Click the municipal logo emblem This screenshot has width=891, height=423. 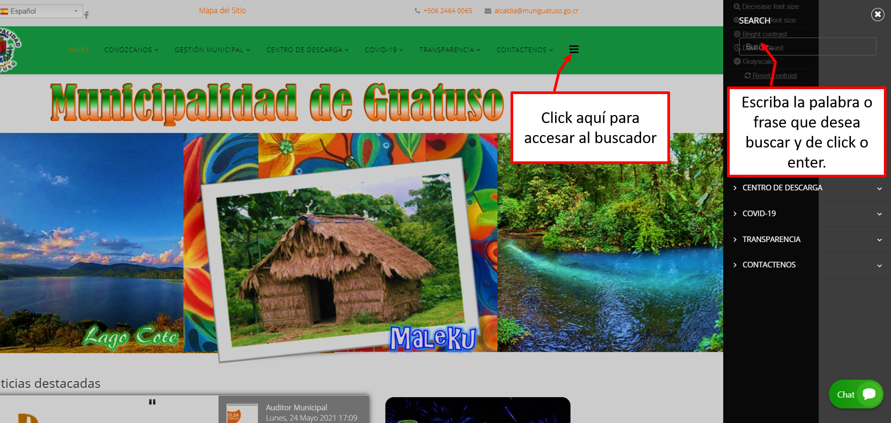(x=9, y=49)
